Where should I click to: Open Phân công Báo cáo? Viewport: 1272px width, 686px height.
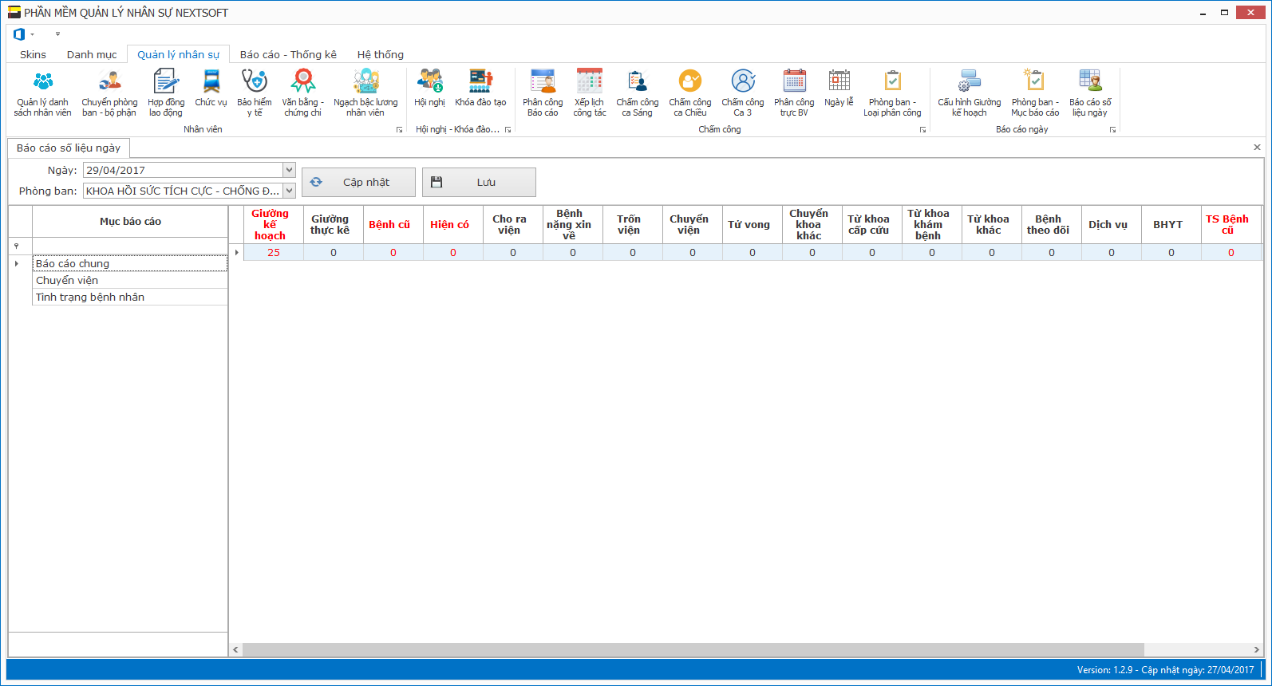543,93
